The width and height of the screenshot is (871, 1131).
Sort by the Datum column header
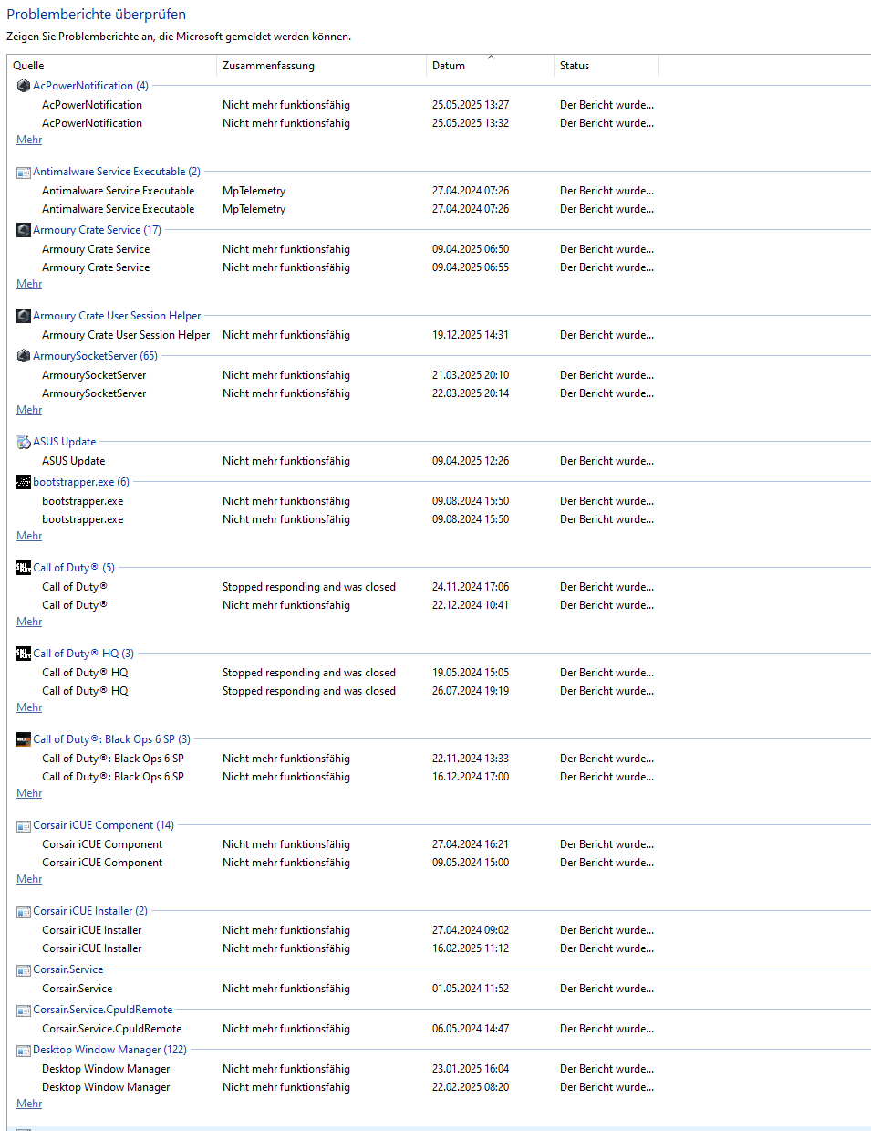pos(491,66)
